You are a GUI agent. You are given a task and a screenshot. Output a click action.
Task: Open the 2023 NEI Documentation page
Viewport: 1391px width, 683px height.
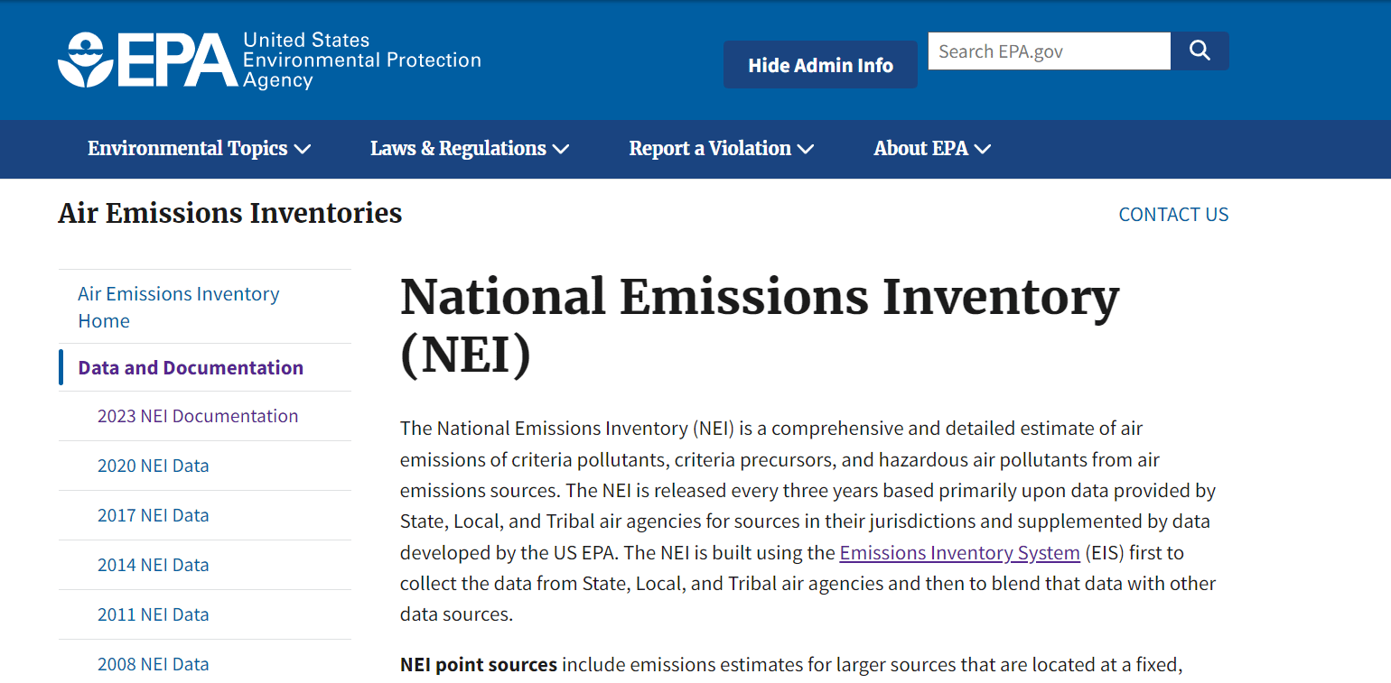coord(198,416)
